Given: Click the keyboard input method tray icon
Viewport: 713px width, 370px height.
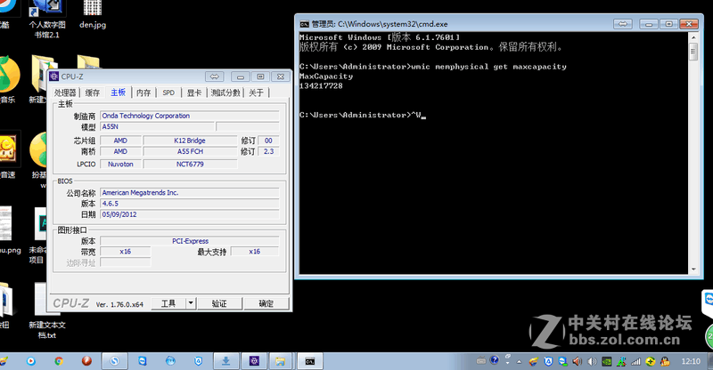Looking at the screenshot, I should click(x=481, y=361).
